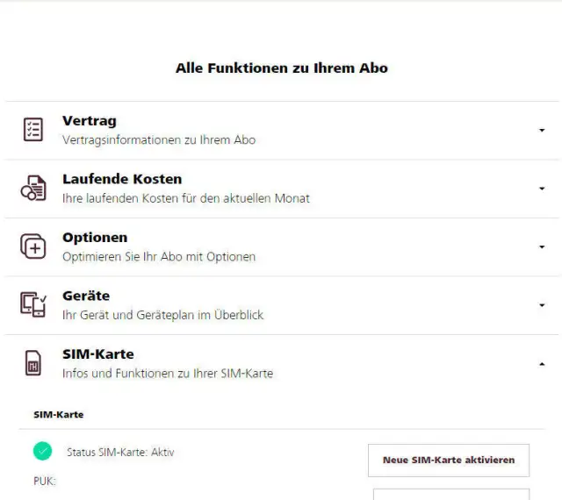Select the Geräte heading
562x500 pixels.
pos(86,296)
